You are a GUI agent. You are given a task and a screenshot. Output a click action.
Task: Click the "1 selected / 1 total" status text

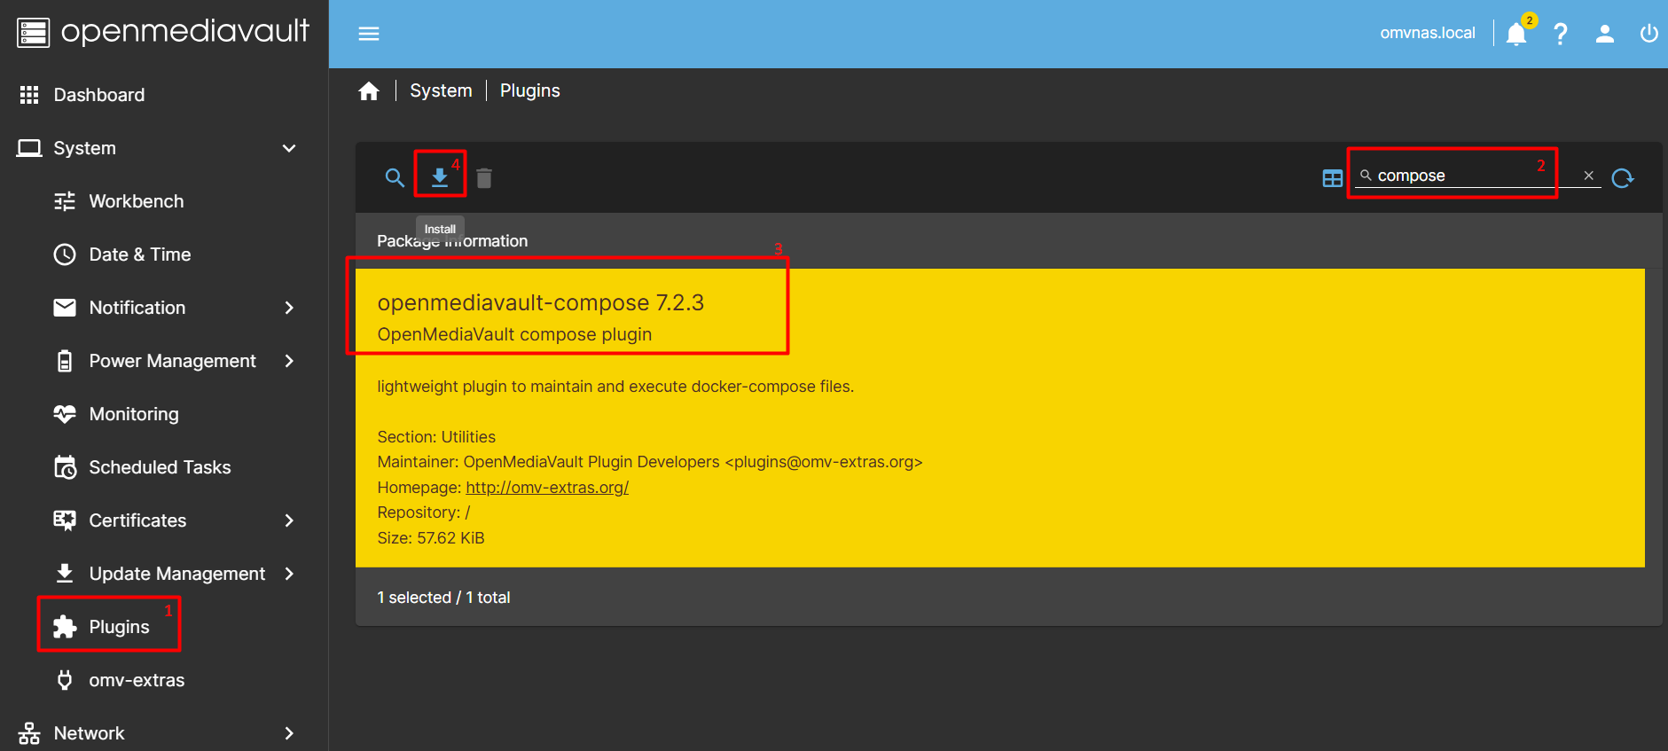(x=443, y=598)
